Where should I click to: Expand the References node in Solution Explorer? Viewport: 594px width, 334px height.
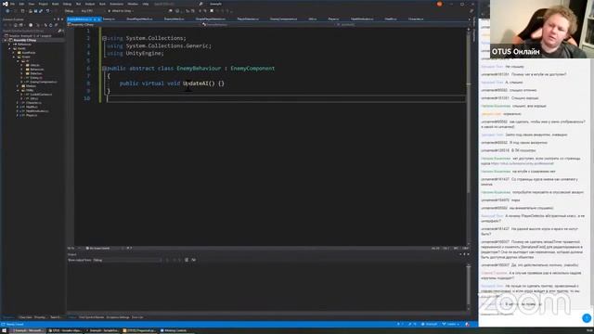coord(10,45)
